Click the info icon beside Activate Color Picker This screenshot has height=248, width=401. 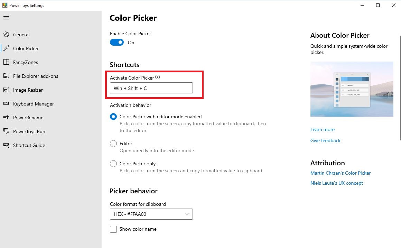(158, 77)
